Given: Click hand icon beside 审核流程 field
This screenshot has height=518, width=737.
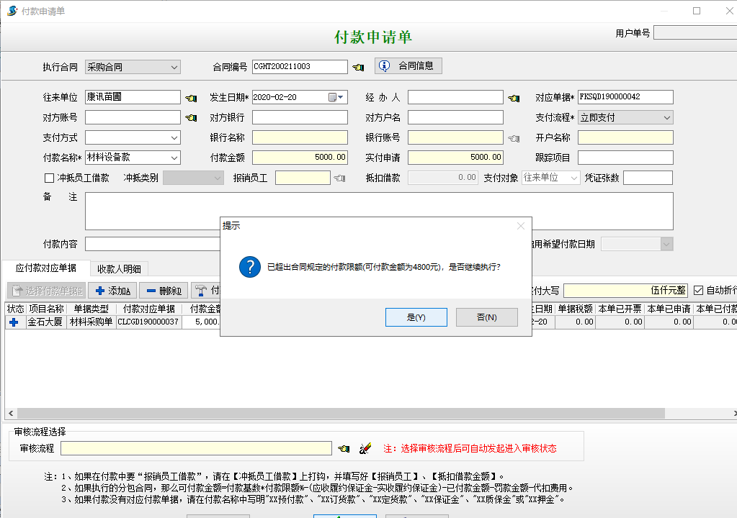Looking at the screenshot, I should coord(344,449).
